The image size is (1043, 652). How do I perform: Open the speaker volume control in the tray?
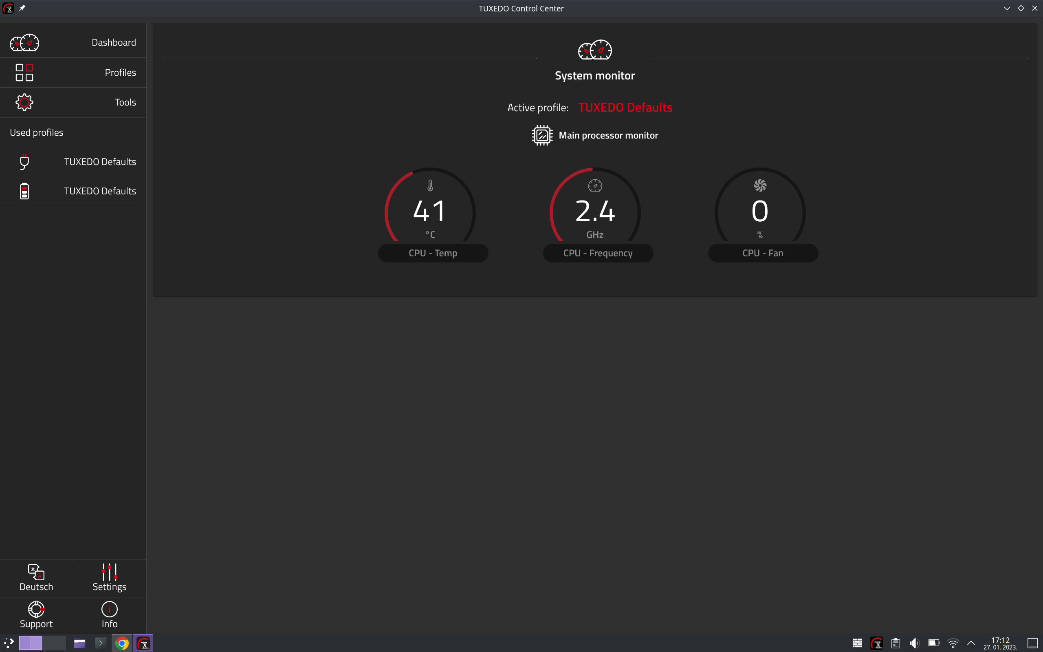click(x=914, y=643)
